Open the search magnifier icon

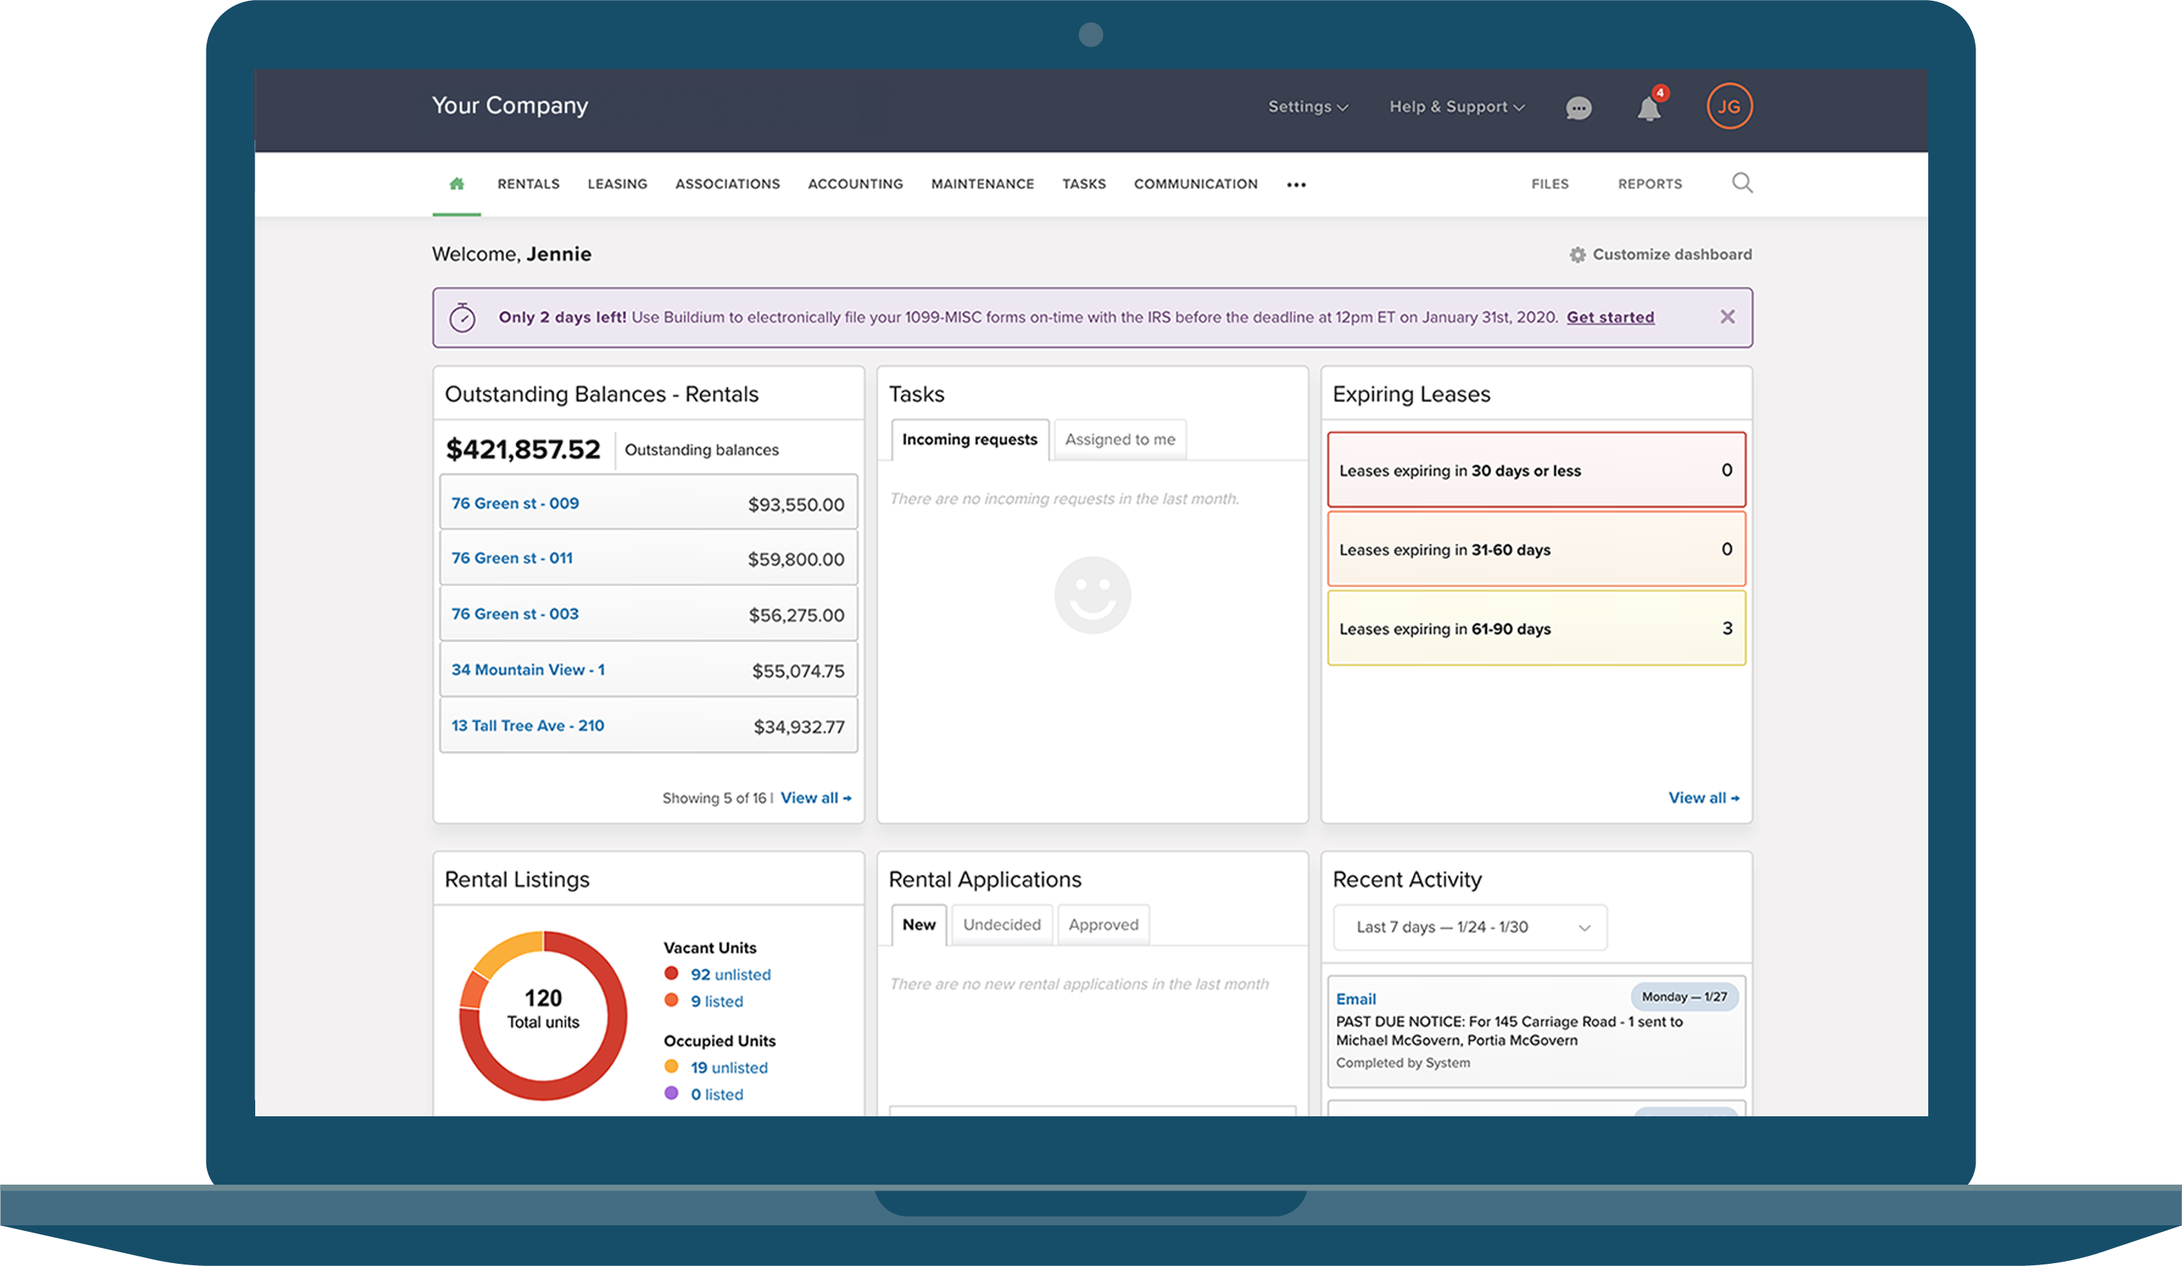1742,182
